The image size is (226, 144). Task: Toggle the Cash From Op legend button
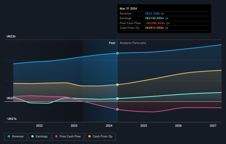(100, 137)
